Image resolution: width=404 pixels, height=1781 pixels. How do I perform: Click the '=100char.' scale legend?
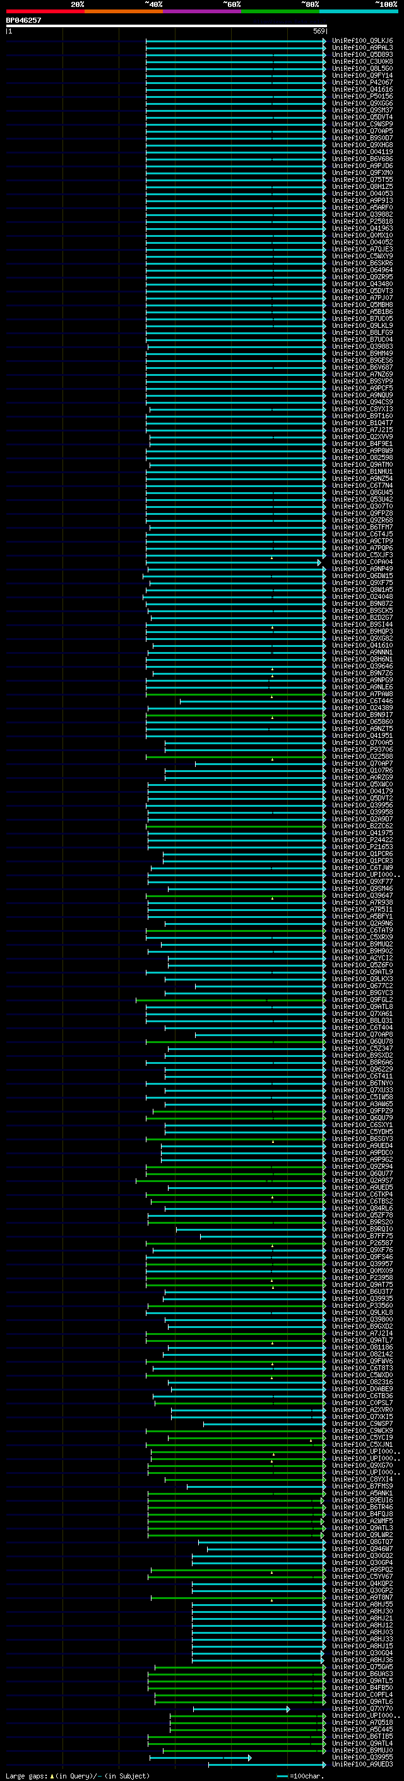[x=300, y=1775]
